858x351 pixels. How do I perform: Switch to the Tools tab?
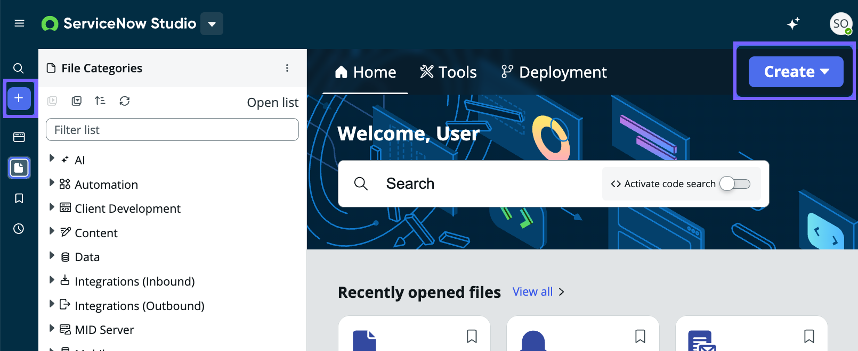pos(448,72)
